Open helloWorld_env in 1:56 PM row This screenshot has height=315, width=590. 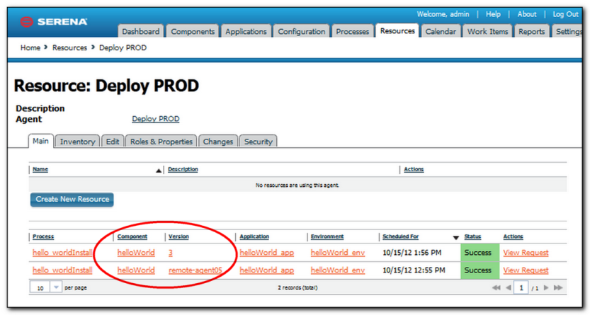pyautogui.click(x=338, y=253)
